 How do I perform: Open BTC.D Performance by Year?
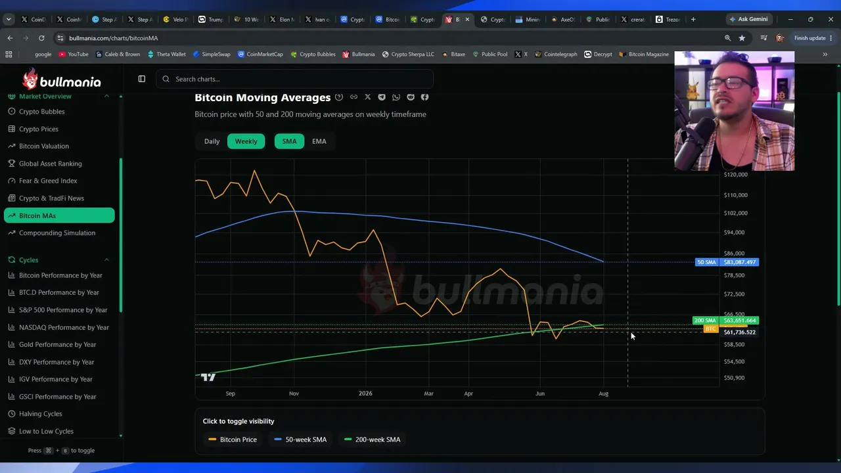click(x=59, y=292)
